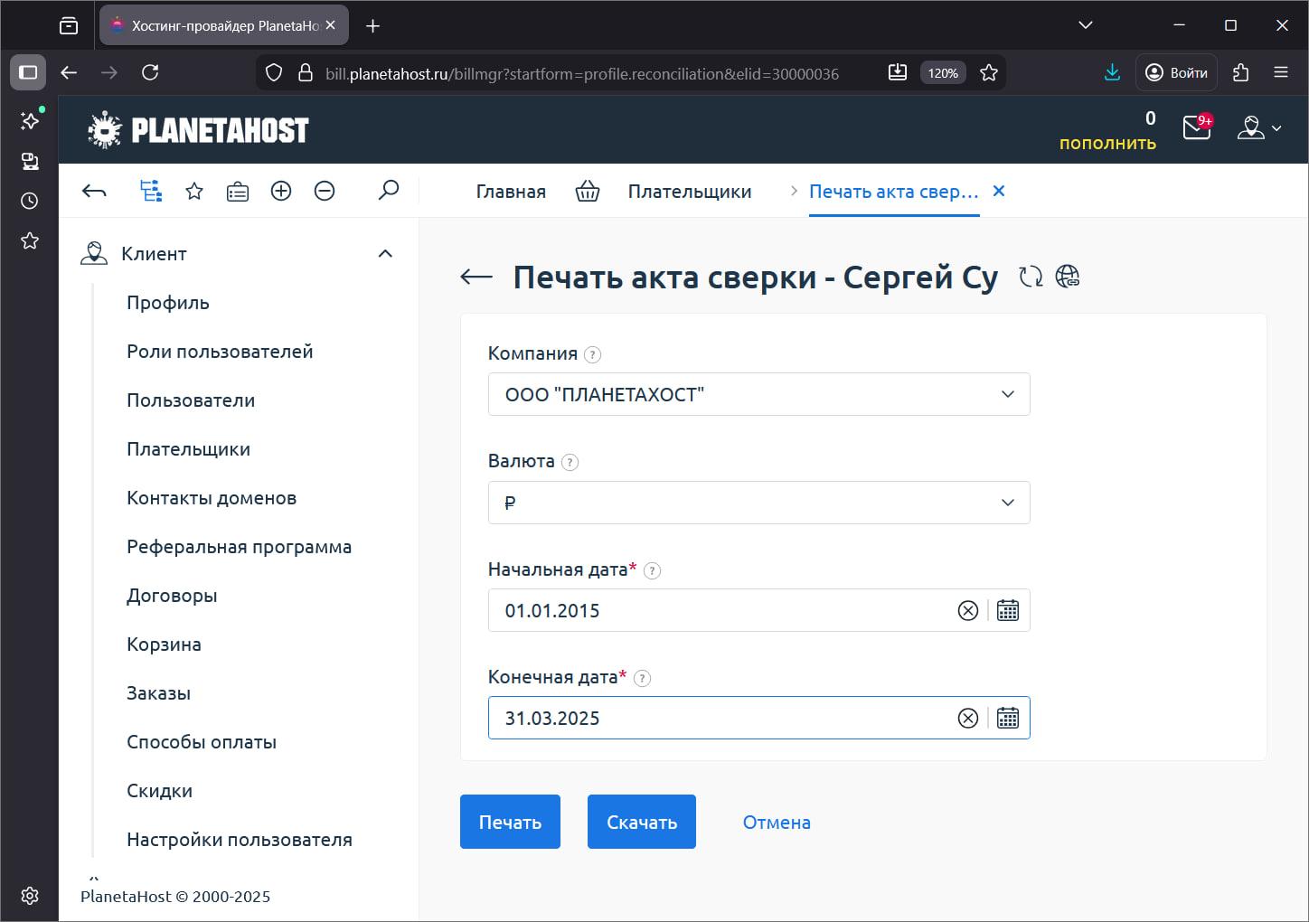The height and width of the screenshot is (922, 1309).
Task: Click the plus icon to add item
Action: click(280, 191)
